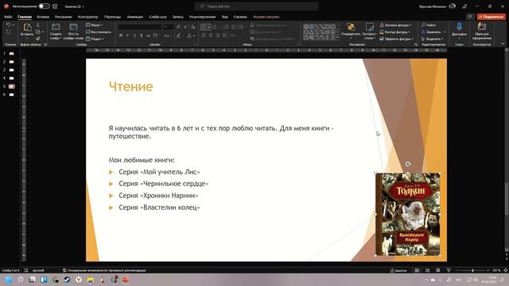509x286 pixels.
Task: Click the File Explorer folder in taskbar
Action: (91, 280)
